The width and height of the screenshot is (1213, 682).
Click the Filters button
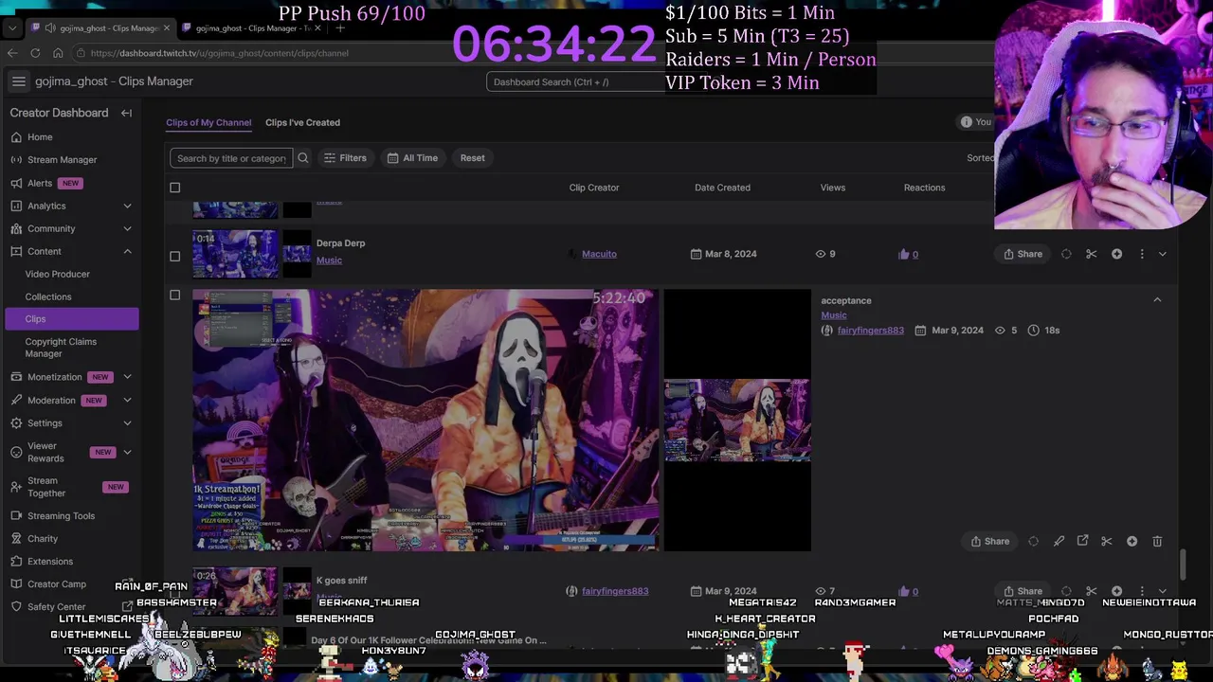click(345, 158)
